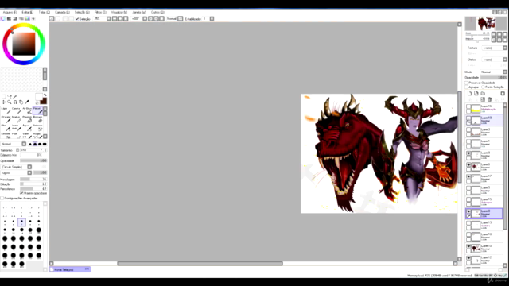Screen dimensions: 509x286
Task: Open the Círculo Simples brush shape dropdown
Action: pos(16,167)
